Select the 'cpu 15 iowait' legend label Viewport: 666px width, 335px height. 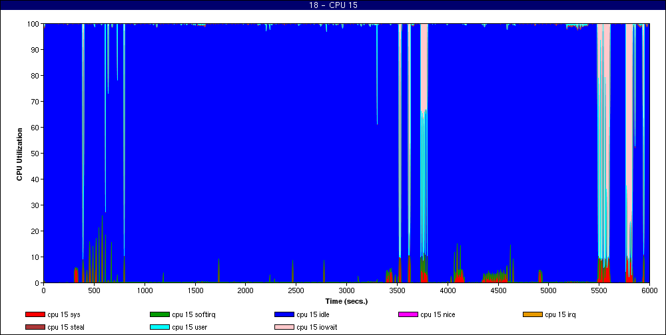(317, 328)
